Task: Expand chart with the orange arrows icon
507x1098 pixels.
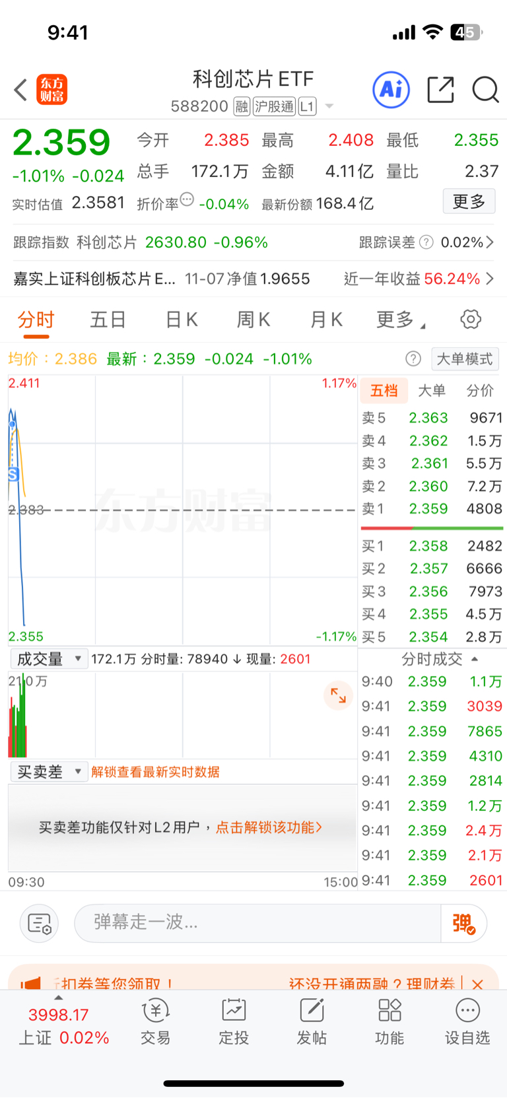Action: coord(338,695)
